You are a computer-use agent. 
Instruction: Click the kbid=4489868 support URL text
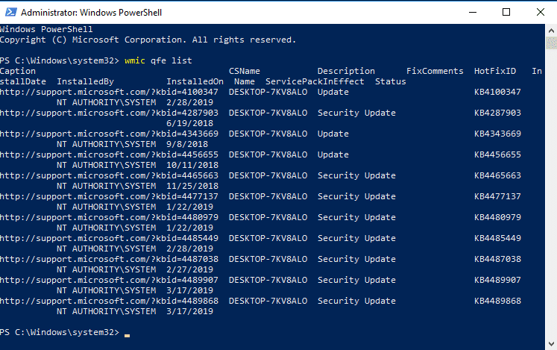(109, 301)
